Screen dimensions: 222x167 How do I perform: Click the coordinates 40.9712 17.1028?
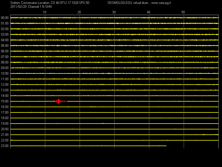click(67, 3)
